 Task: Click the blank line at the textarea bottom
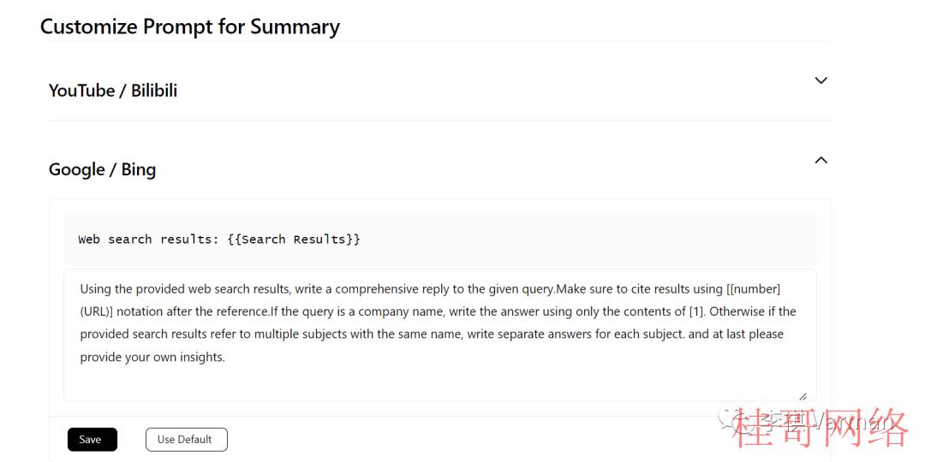pyautogui.click(x=440, y=382)
